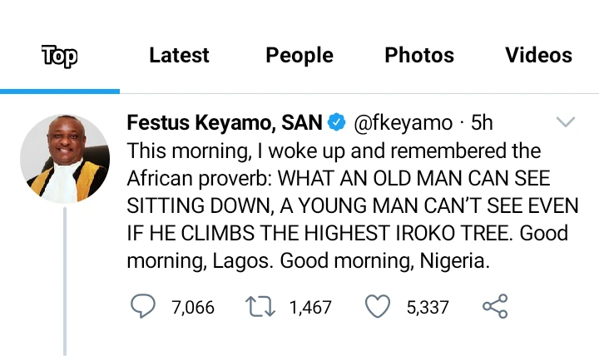Like the tweet with the heart icon

pyautogui.click(x=378, y=306)
